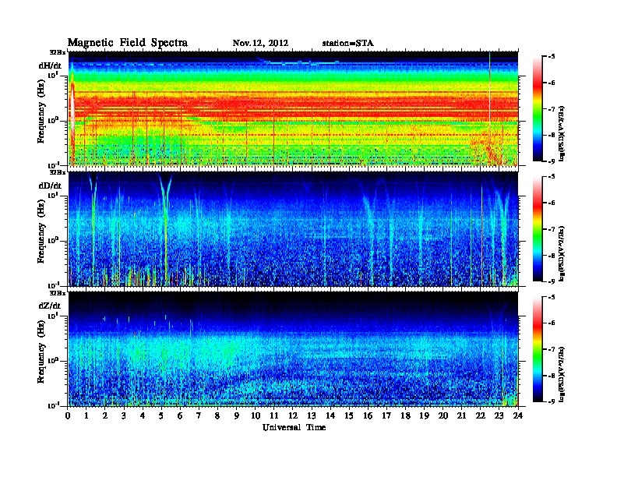617x477 pixels.
Task: Click the dD/dt spectrogram plot area
Action: (293, 228)
